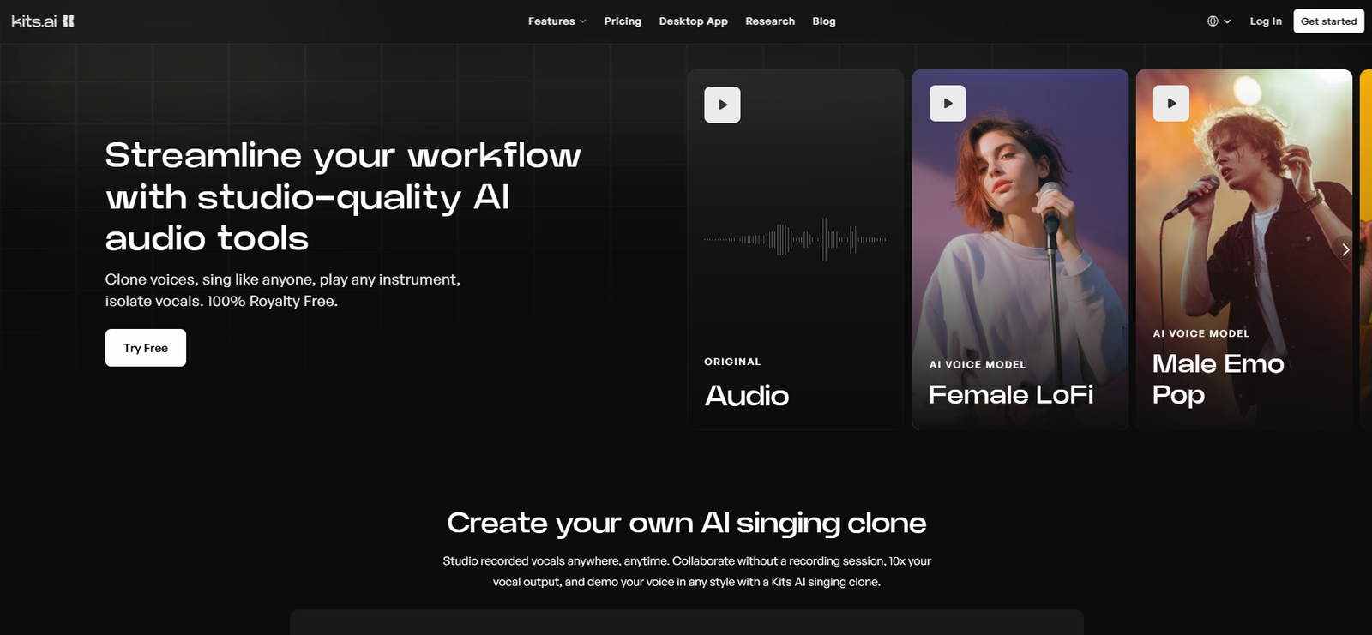The width and height of the screenshot is (1372, 635).
Task: Go to the Desktop App page
Action: click(693, 21)
